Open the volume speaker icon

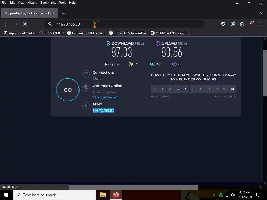coord(233,195)
